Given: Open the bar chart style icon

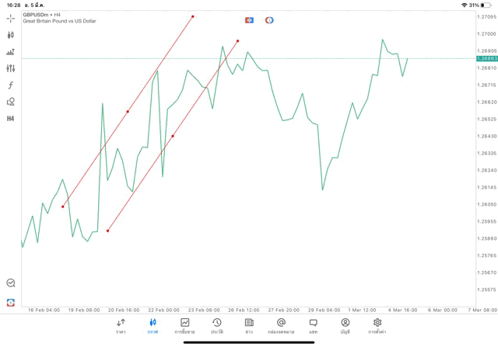Looking at the screenshot, I should click(11, 52).
